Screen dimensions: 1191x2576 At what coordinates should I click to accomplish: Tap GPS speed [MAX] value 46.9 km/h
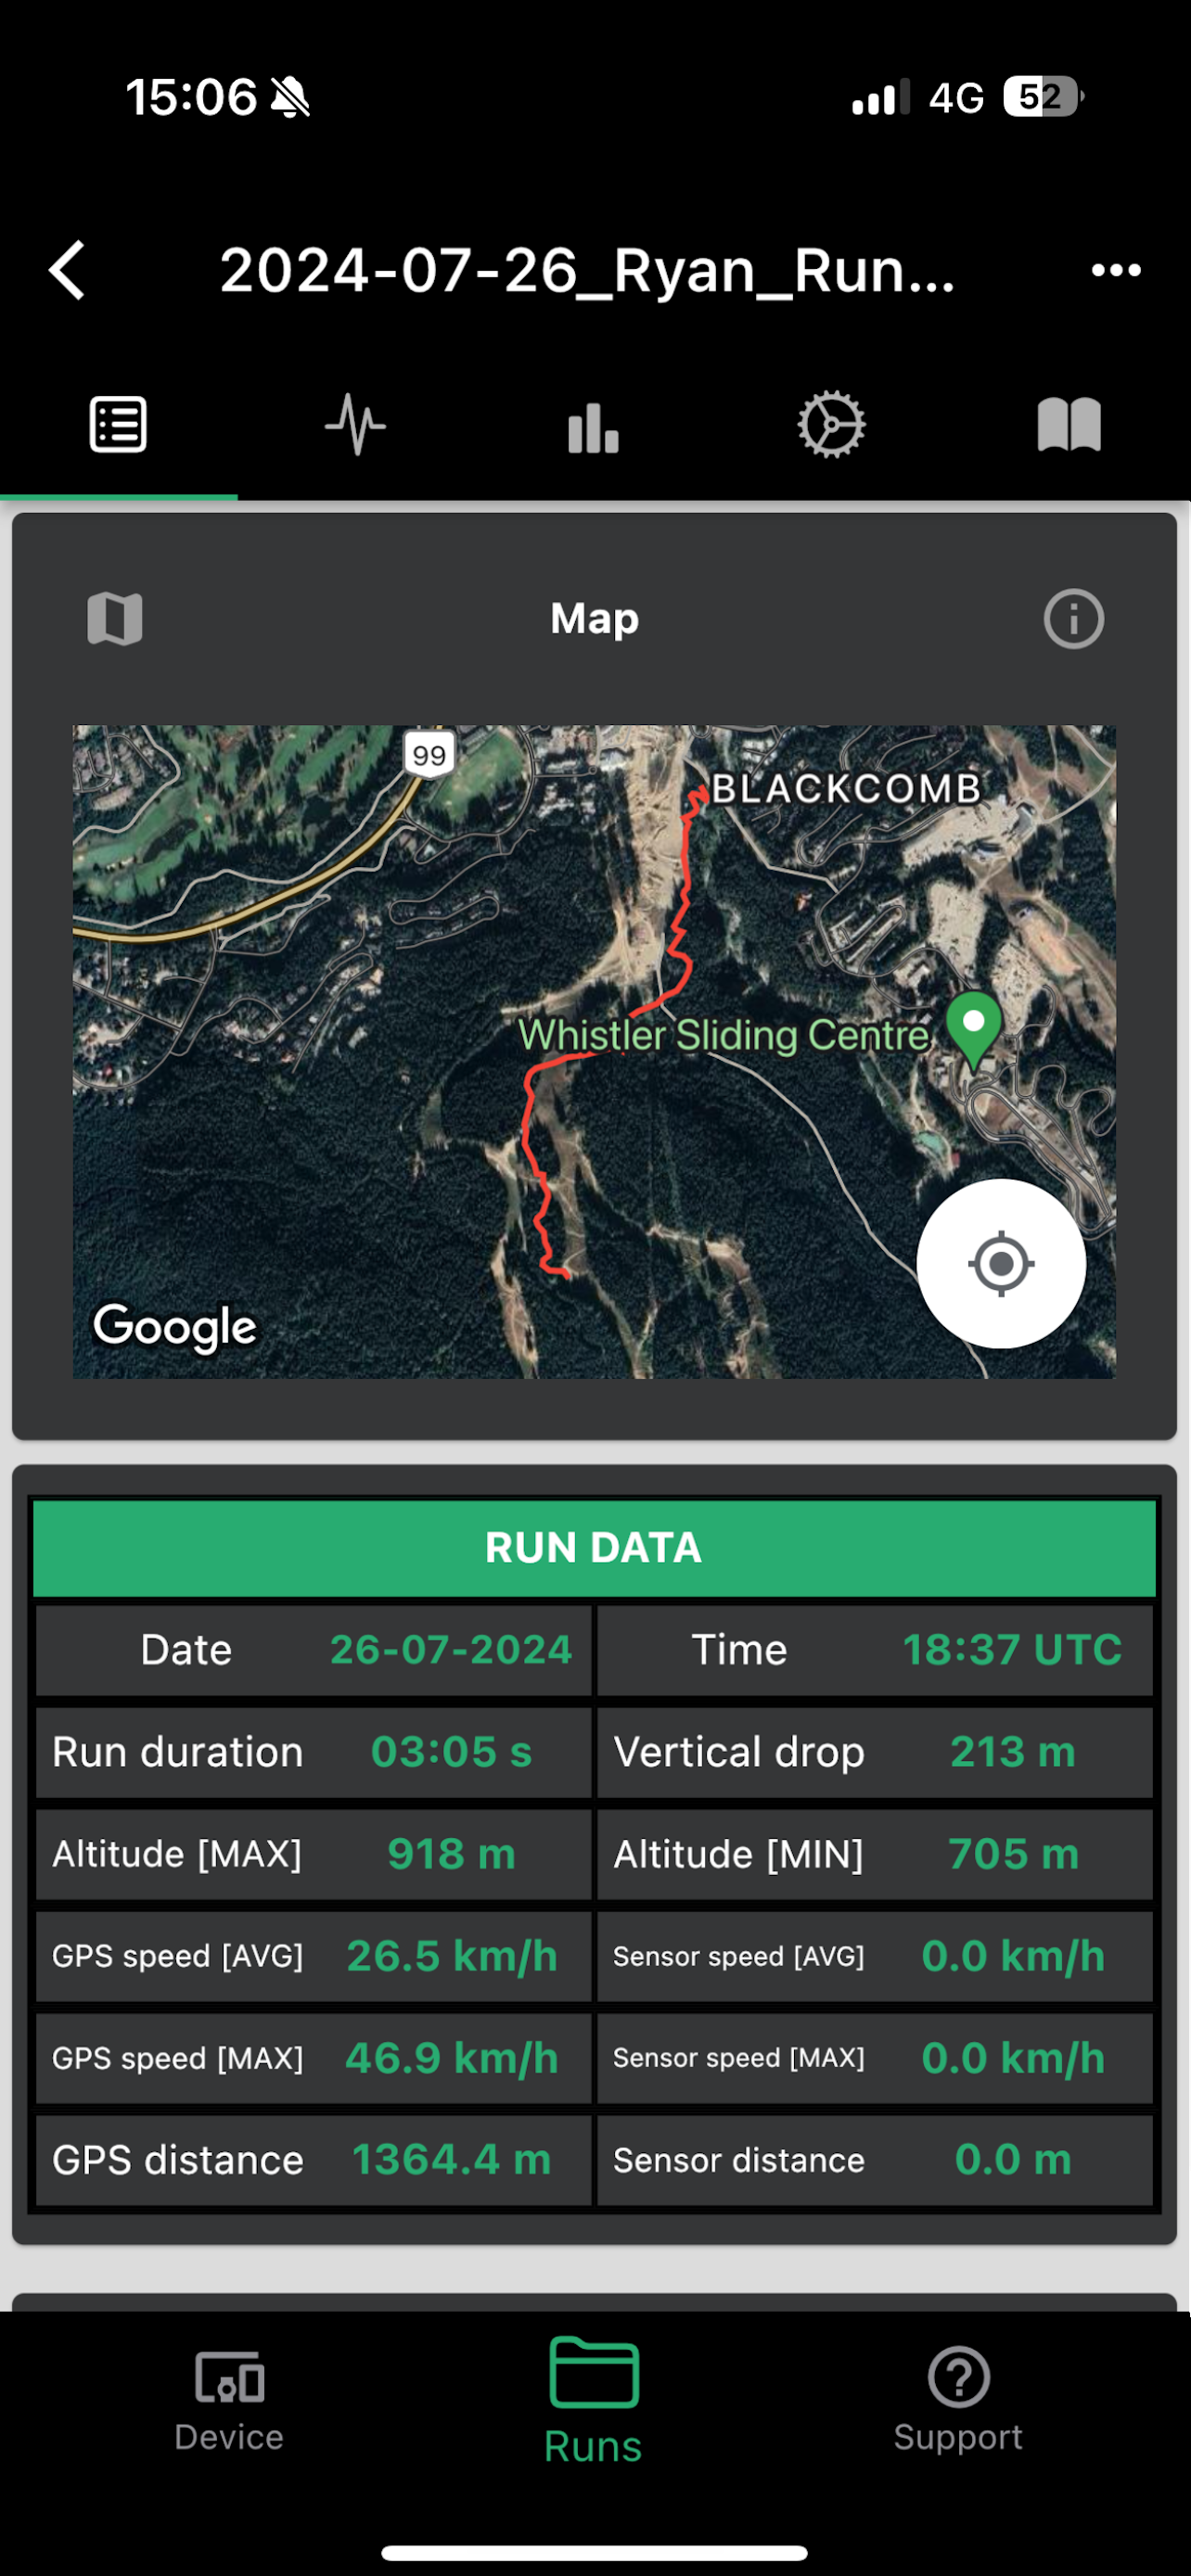coord(452,2058)
